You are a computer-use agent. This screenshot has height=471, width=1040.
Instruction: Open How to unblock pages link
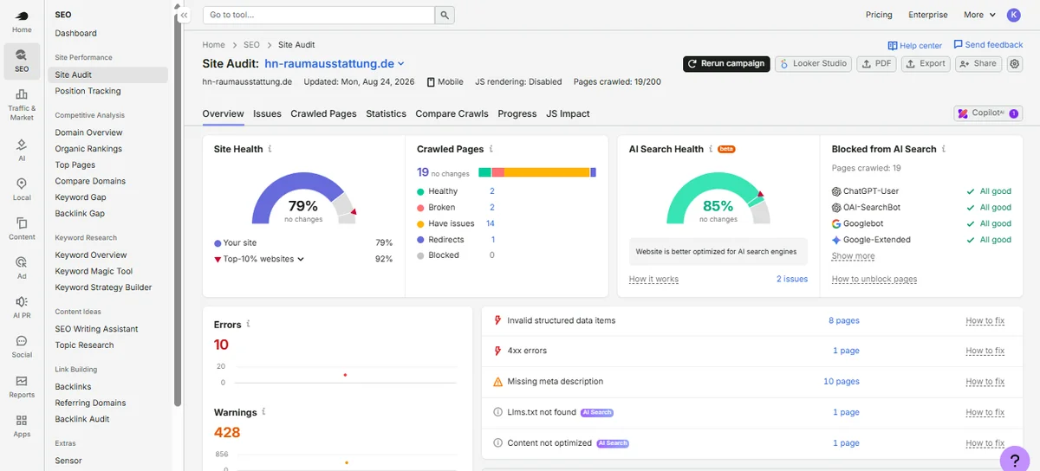[x=874, y=279]
